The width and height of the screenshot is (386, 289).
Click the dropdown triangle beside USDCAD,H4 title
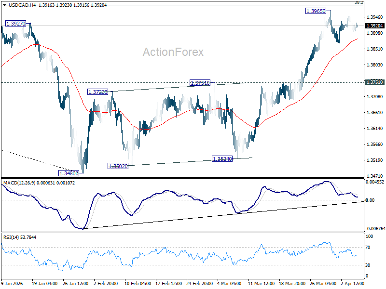5,5
